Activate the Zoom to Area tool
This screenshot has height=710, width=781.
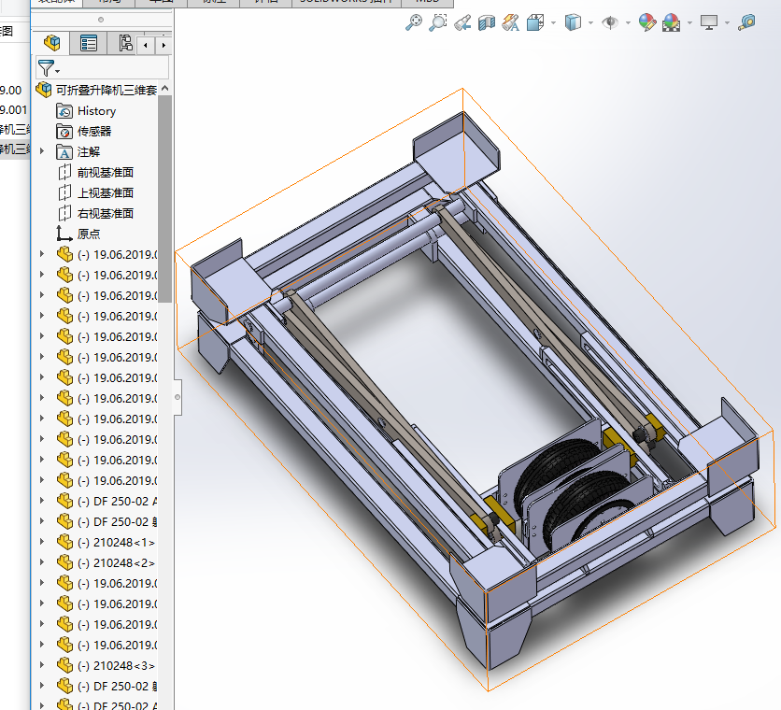(437, 22)
